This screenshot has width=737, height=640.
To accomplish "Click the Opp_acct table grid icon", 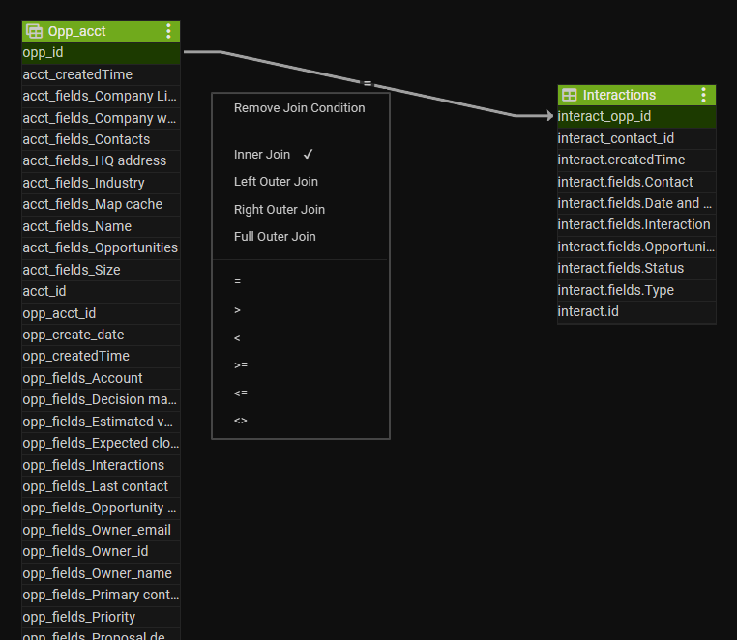I will [x=34, y=31].
